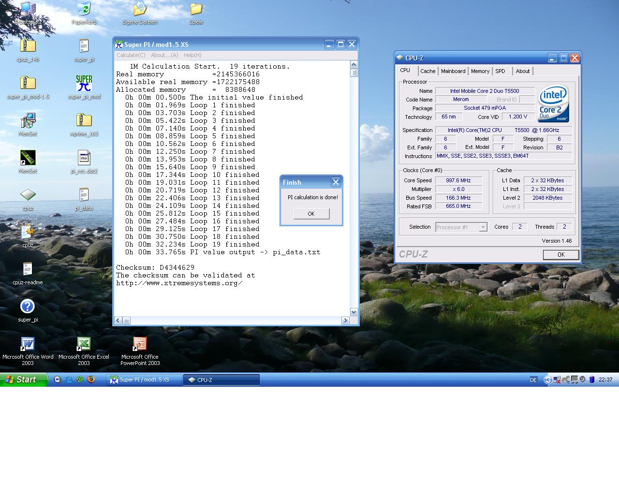Select the super_pi help file icon

point(28,307)
